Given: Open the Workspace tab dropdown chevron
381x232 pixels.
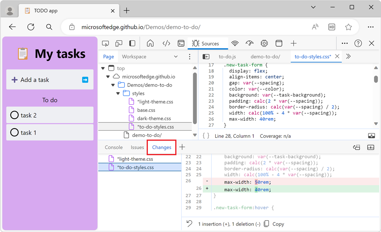Looking at the screenshot, I should tap(176, 57).
